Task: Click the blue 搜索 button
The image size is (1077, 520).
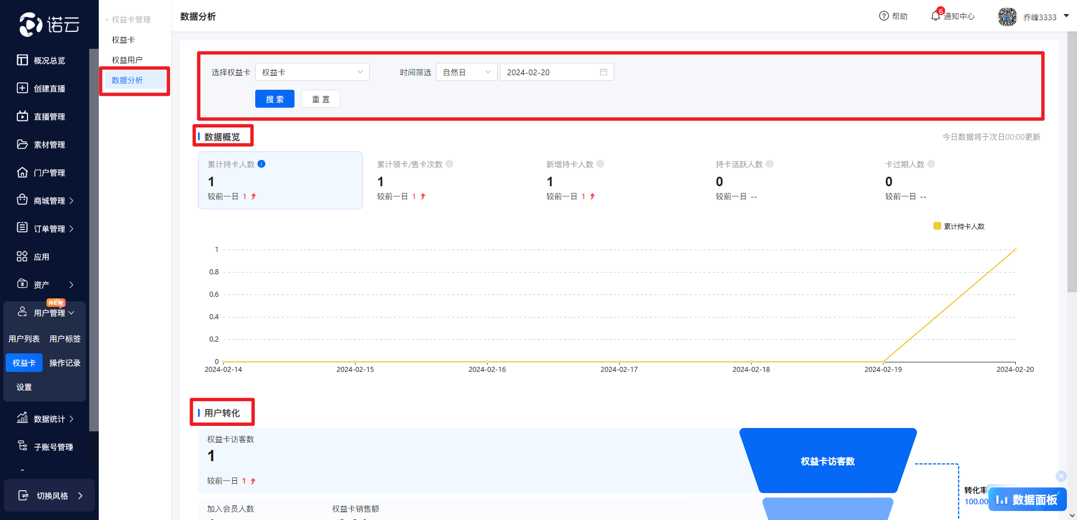Action: coord(274,99)
